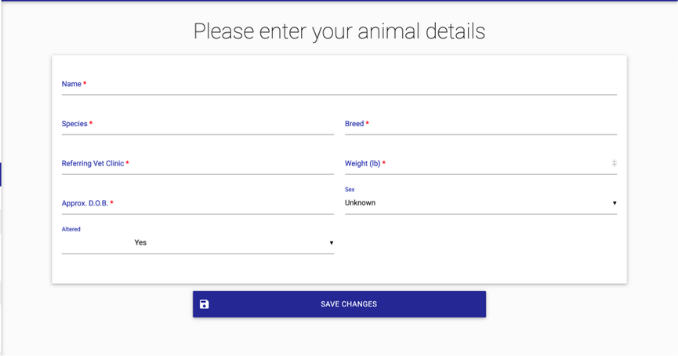This screenshot has height=356, width=678.
Task: Click the 'Unknown' value in Sex
Action: [361, 203]
